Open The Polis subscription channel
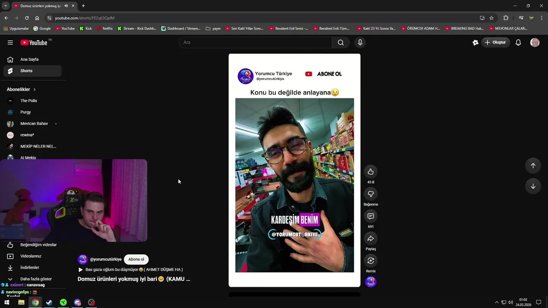Screen dimensions: 548x308 coord(33,101)
